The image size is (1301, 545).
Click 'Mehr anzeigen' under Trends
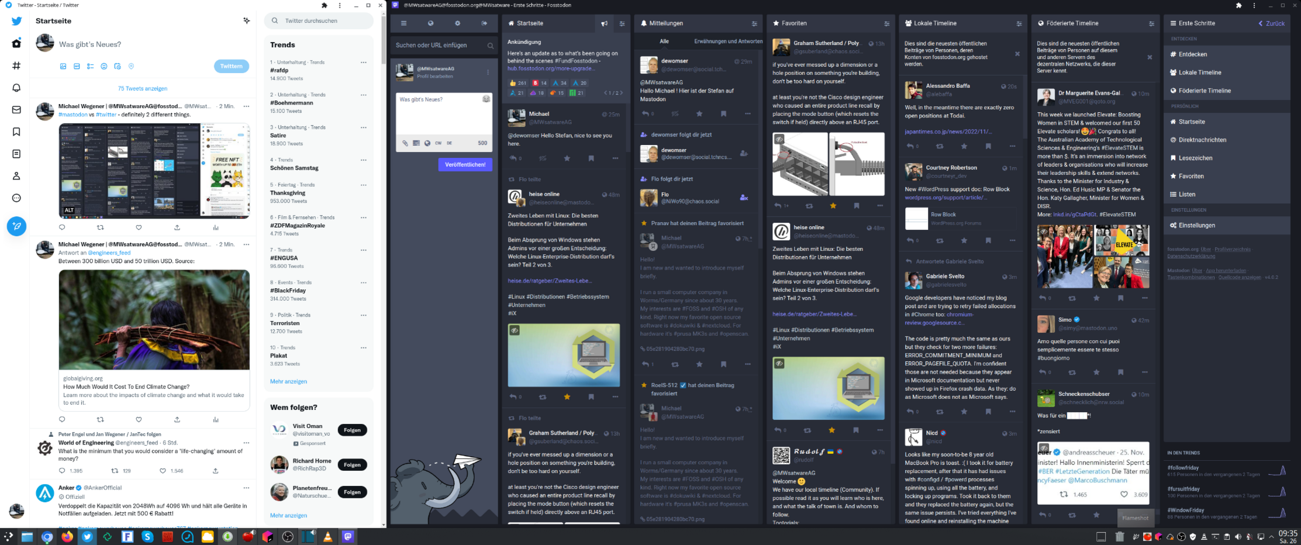click(x=288, y=381)
